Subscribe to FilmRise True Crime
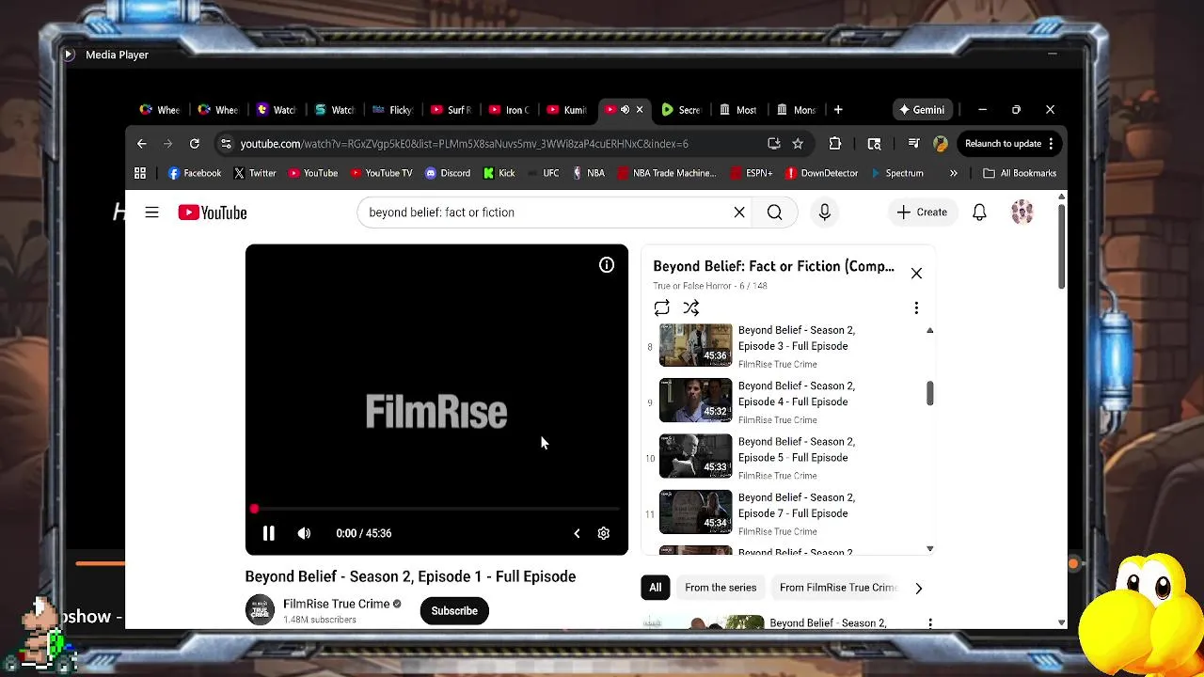 point(454,611)
